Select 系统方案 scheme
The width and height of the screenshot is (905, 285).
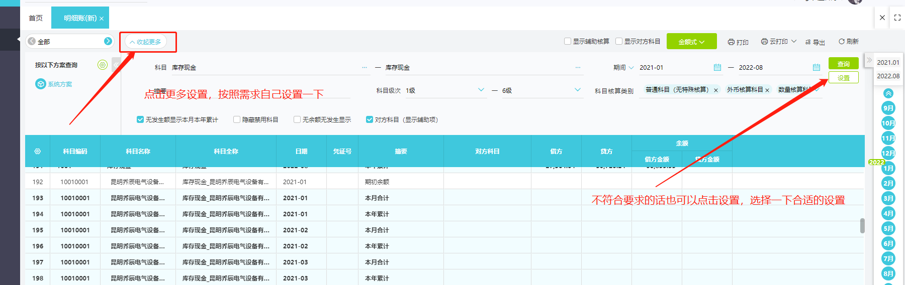pyautogui.click(x=54, y=84)
